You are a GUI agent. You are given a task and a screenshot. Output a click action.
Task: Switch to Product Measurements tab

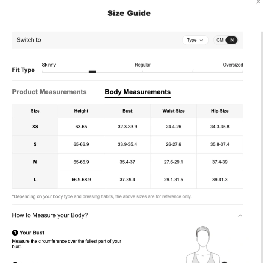[49, 92]
